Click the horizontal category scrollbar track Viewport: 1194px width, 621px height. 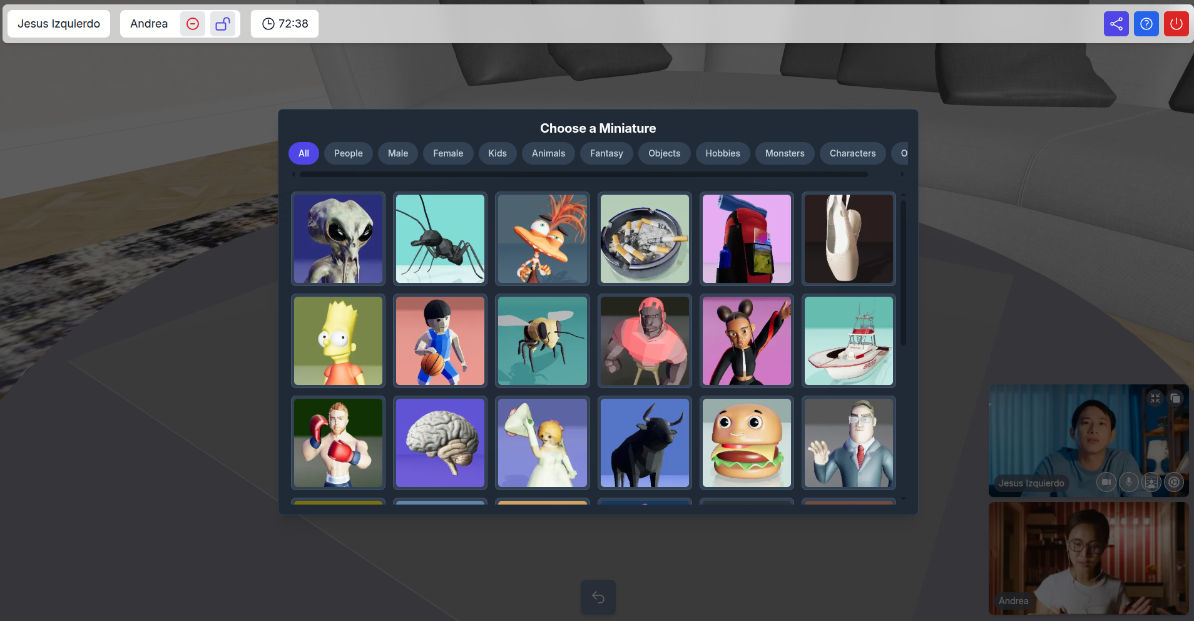tap(583, 175)
